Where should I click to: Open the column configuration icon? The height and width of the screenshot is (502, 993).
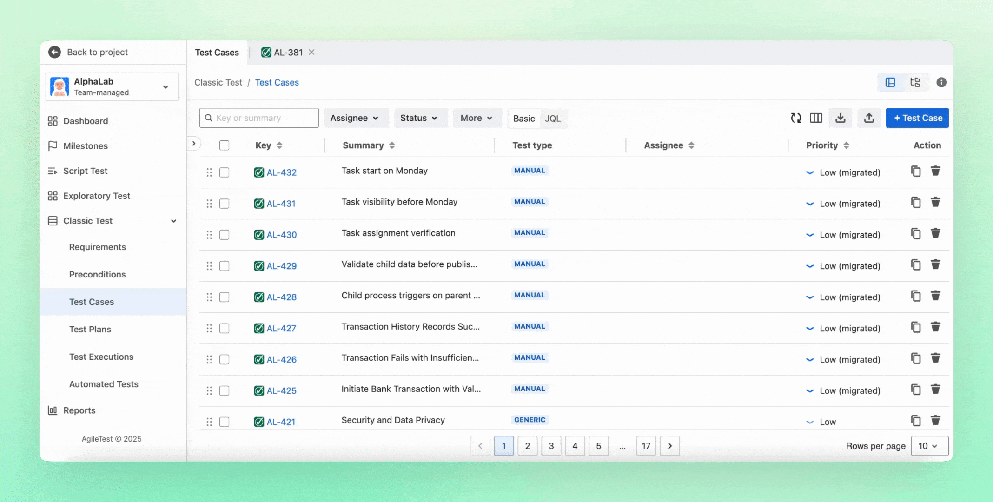click(816, 118)
